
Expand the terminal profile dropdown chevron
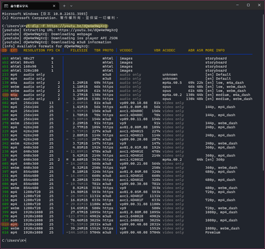71,6
